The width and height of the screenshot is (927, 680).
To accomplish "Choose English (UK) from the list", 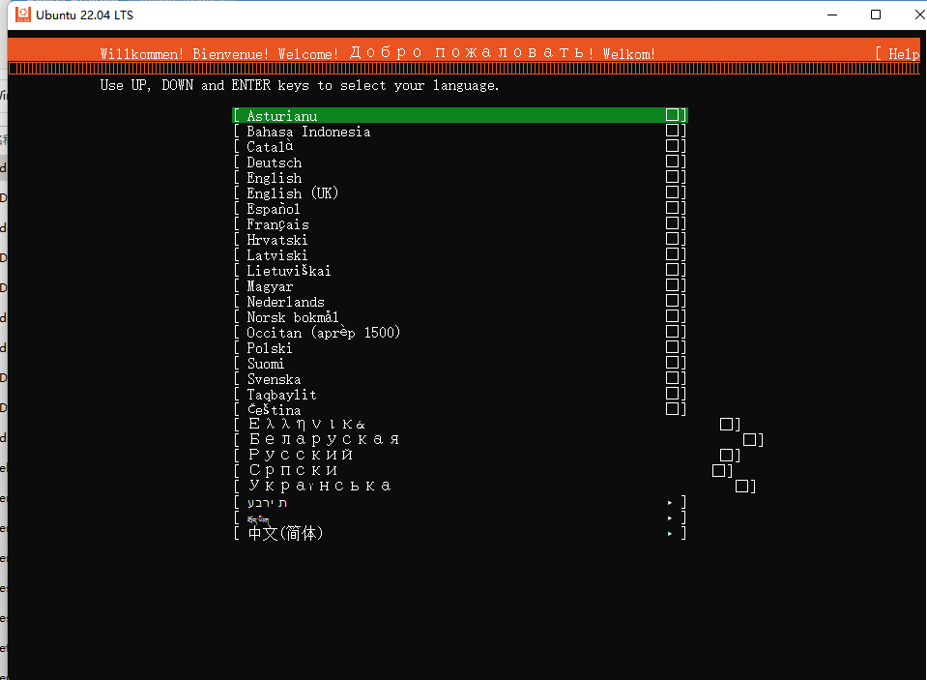I will (460, 192).
